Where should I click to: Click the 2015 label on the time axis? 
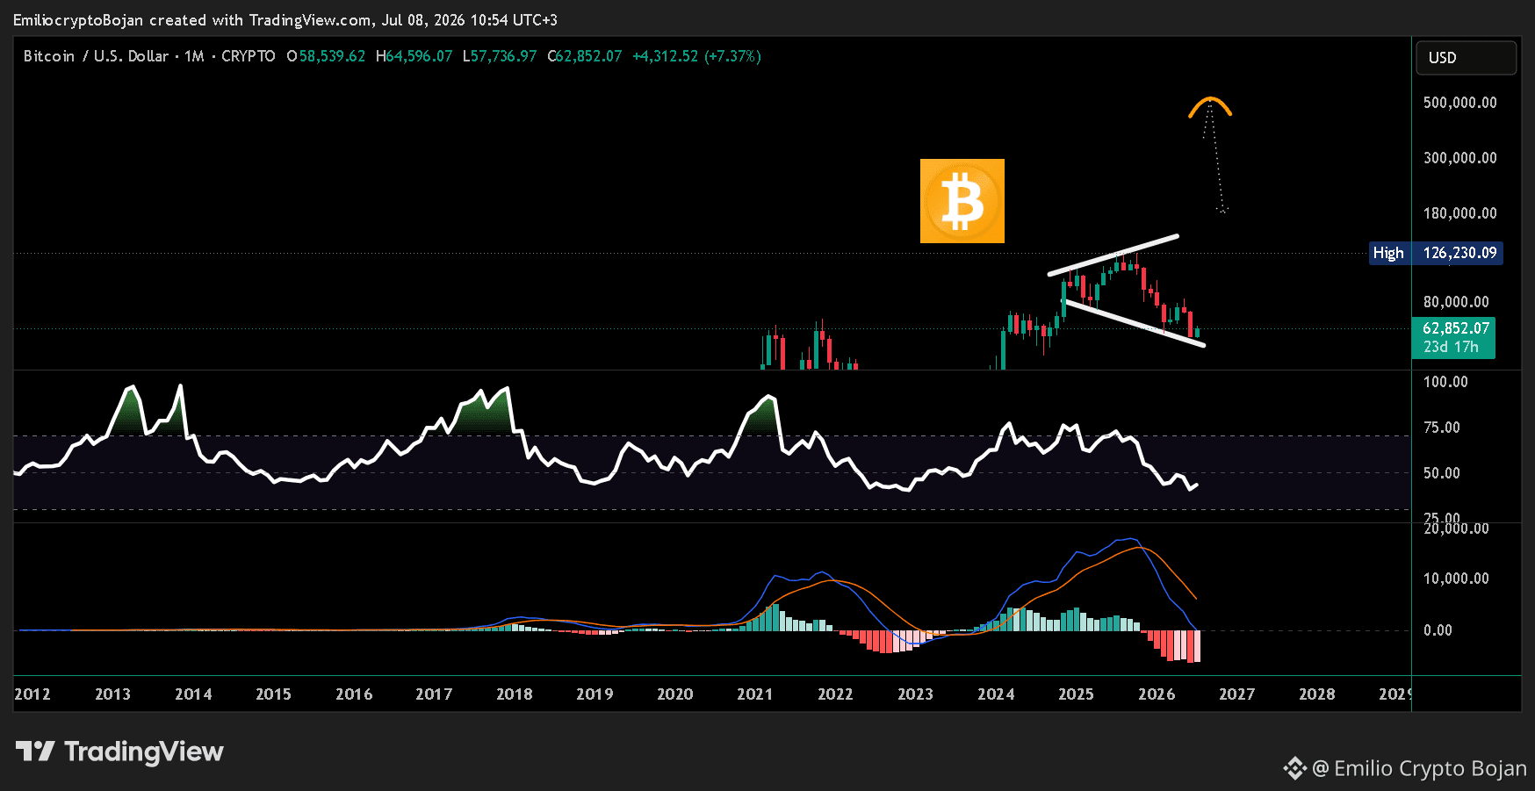273,694
